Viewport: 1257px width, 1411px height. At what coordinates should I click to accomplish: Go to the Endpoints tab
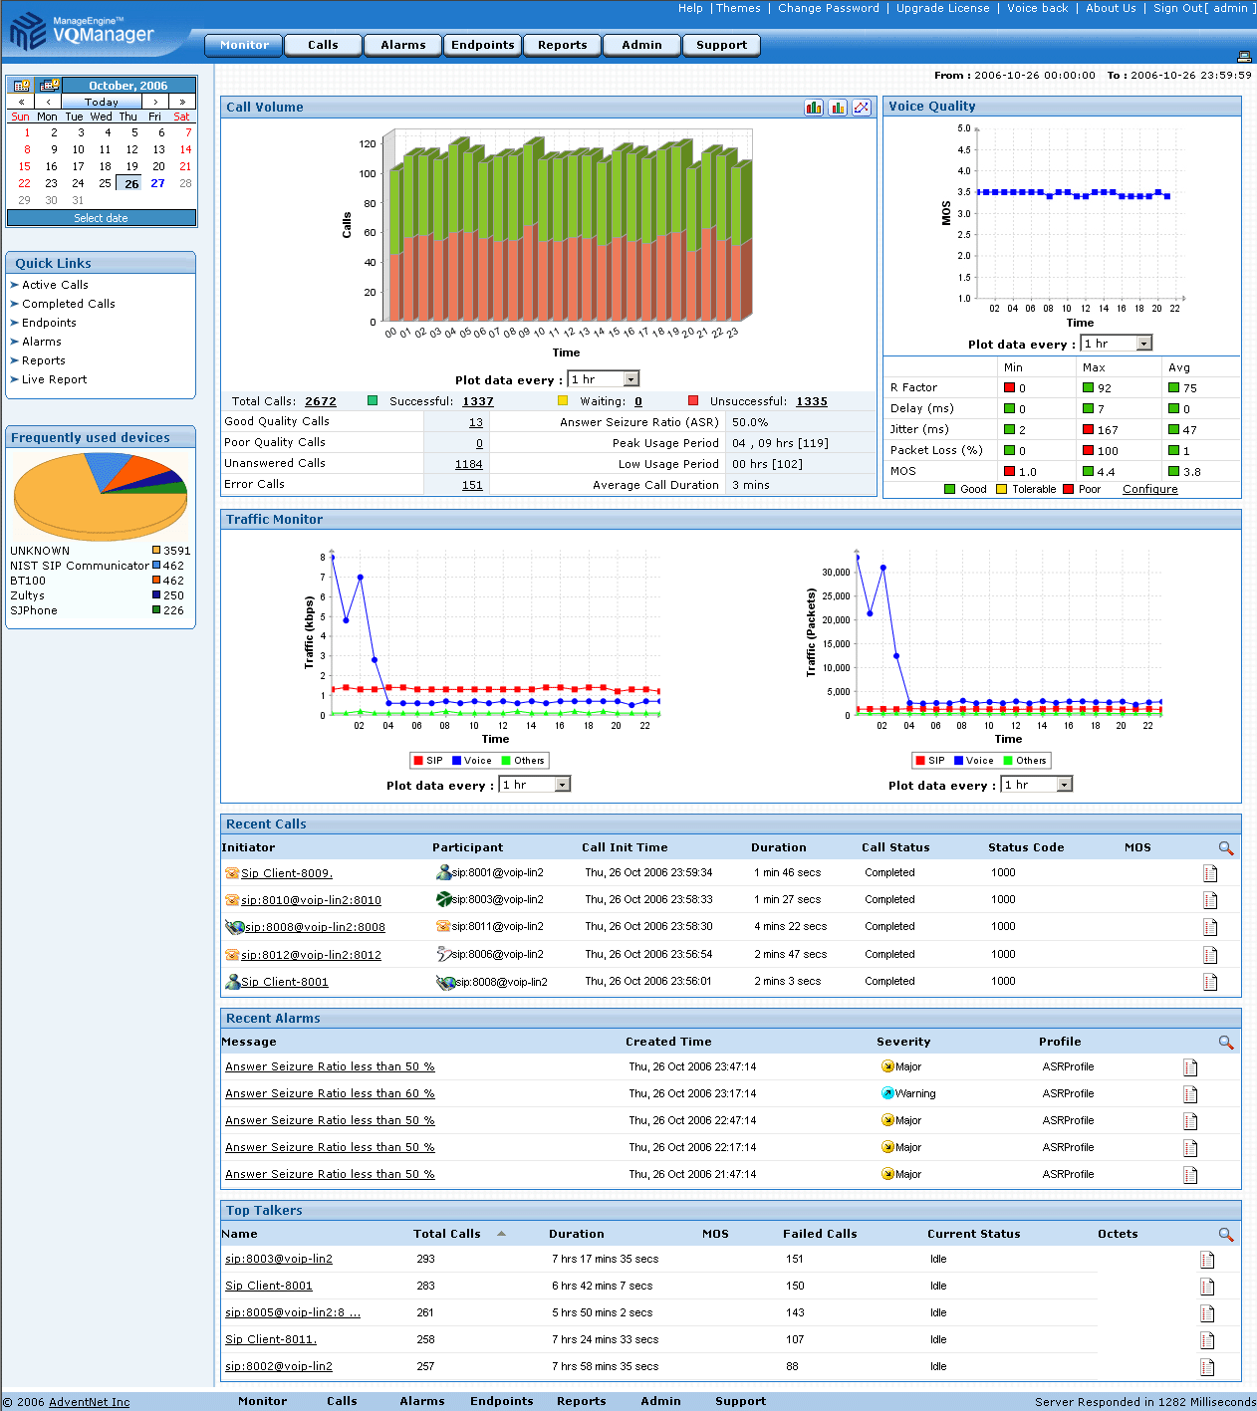(x=482, y=45)
